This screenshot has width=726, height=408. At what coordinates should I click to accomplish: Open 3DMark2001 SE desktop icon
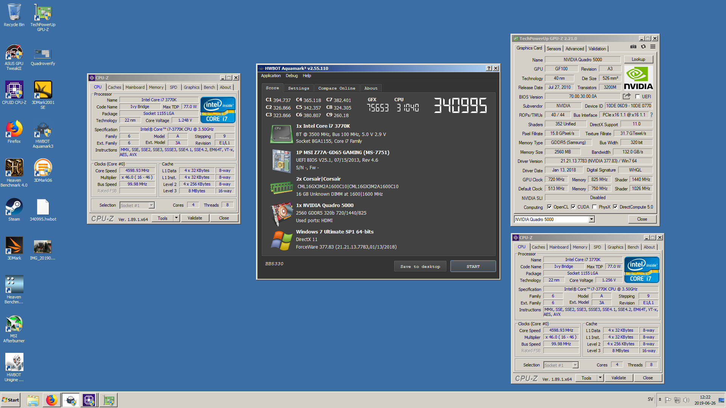(43, 95)
